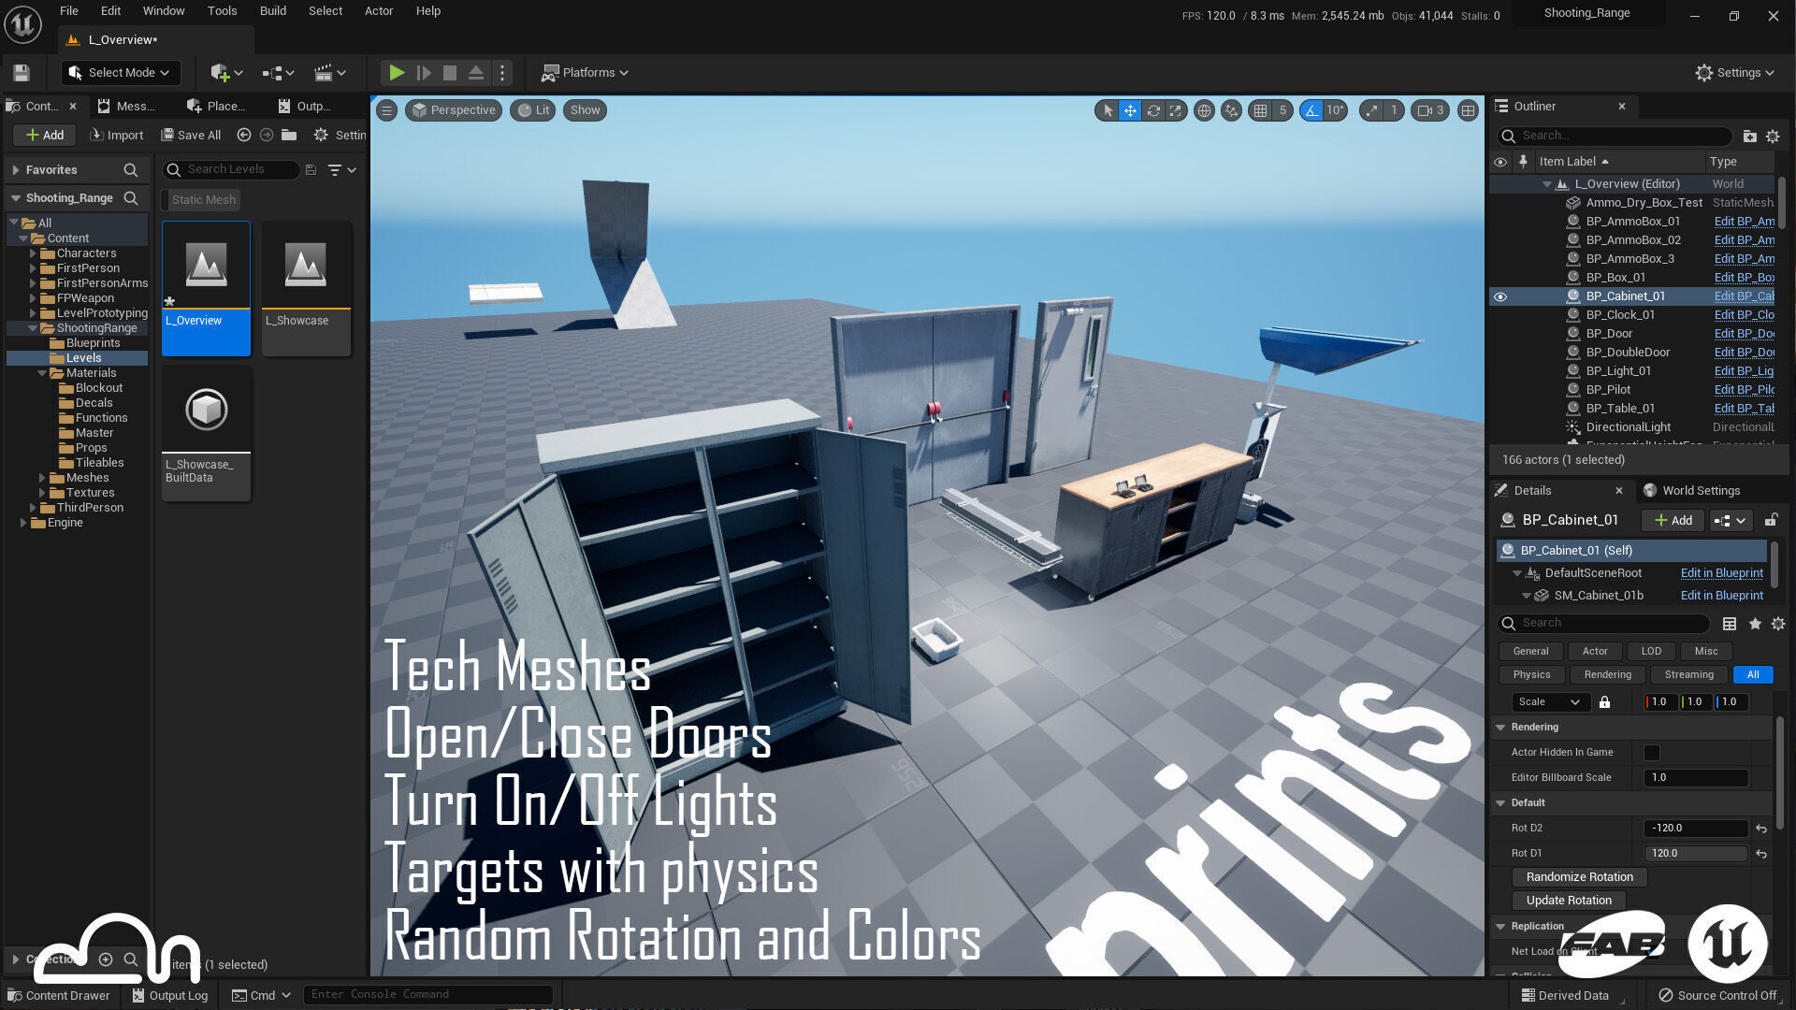Open the camera speed setting
This screenshot has width=1796, height=1010.
pyautogui.click(x=1430, y=110)
